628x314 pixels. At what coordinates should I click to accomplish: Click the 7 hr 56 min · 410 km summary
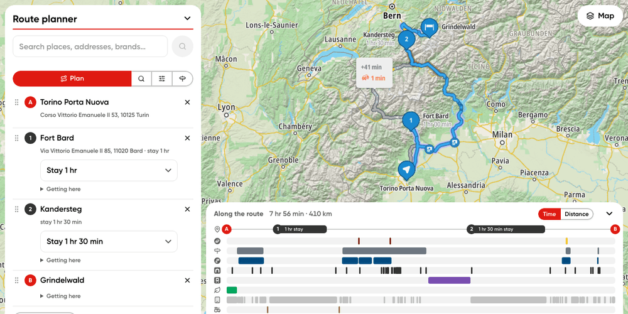pos(300,214)
